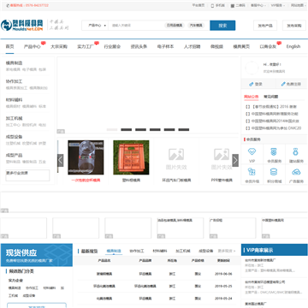Open 电子样本 in the main navigation

coord(165,46)
